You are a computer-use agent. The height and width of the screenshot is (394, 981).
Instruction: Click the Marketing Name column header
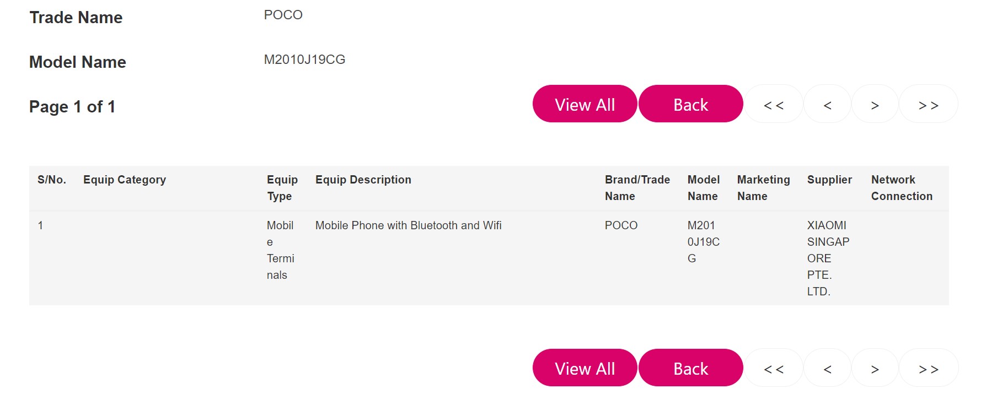(x=763, y=188)
